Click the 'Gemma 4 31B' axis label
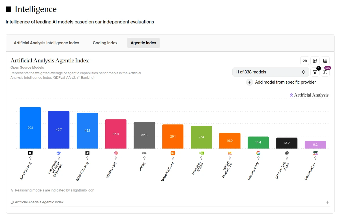 [254, 171]
